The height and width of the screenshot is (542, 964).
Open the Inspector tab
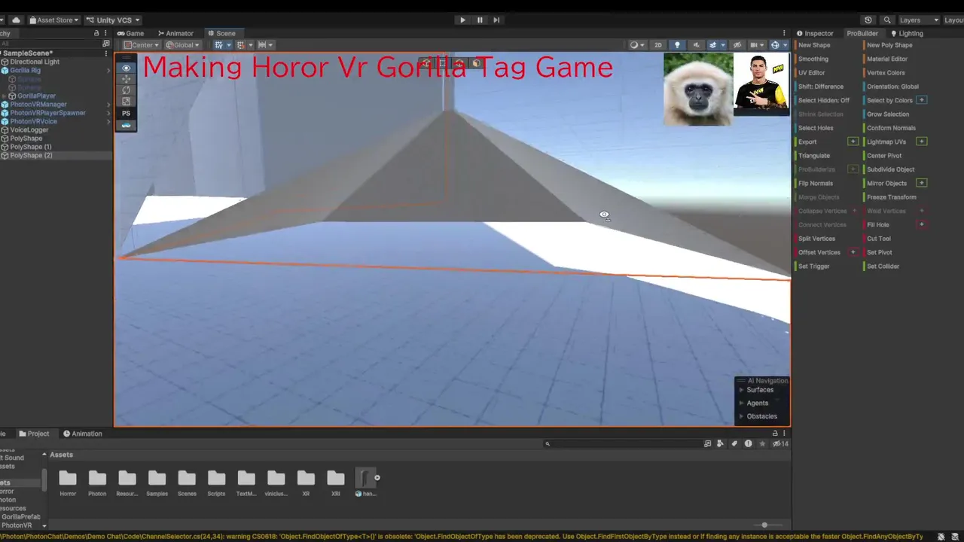pos(815,33)
